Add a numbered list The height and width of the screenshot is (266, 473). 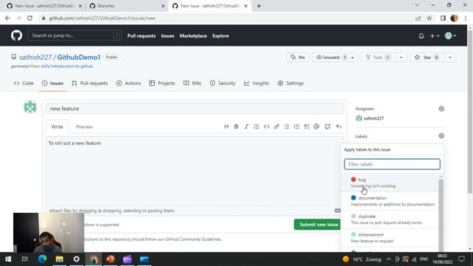pyautogui.click(x=296, y=126)
